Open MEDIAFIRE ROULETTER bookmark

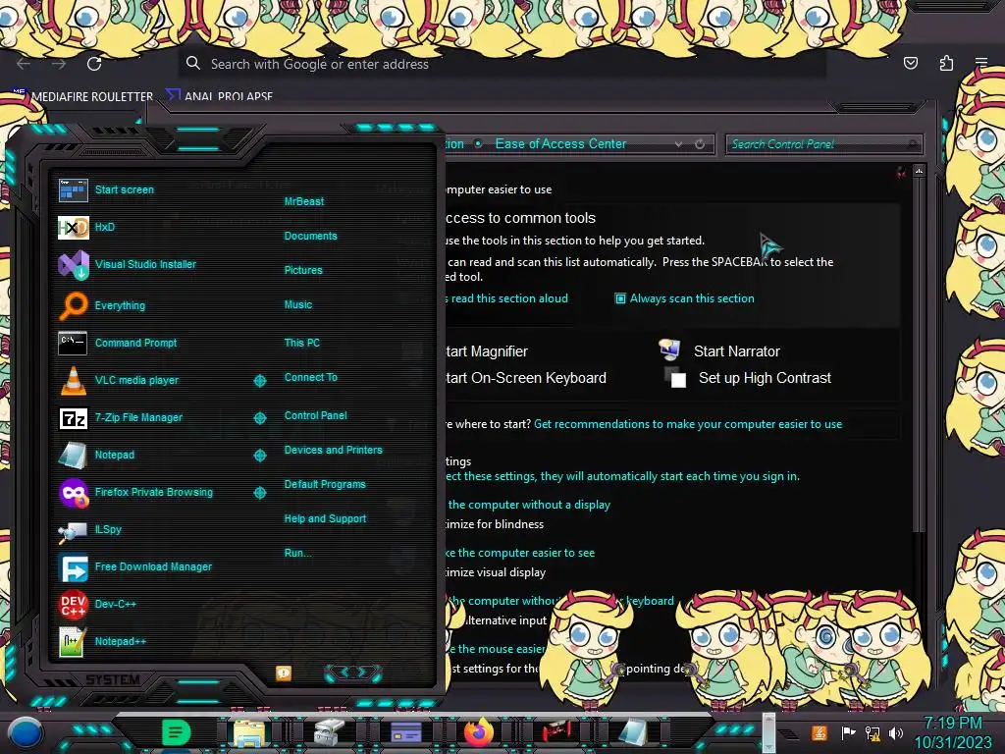(92, 97)
